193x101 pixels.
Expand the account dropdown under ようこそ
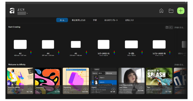click(27, 13)
